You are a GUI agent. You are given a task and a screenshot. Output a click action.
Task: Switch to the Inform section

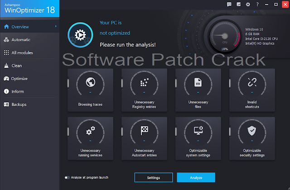click(30, 91)
